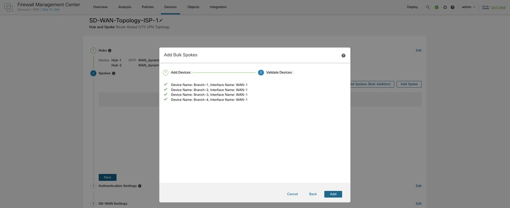Click the Spokes step 2 circle

(x=93, y=73)
